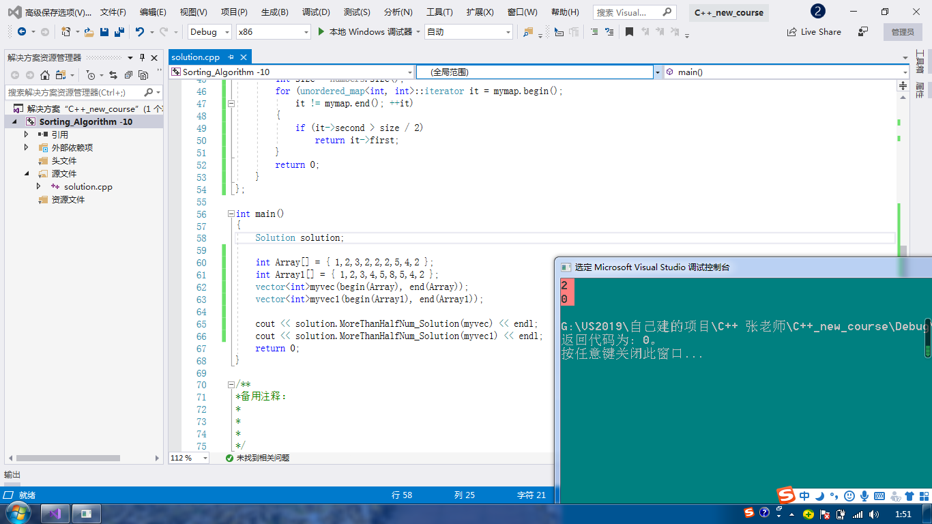Open the Debug configuration dropdown
This screenshot has height=524, width=932.
[x=227, y=32]
